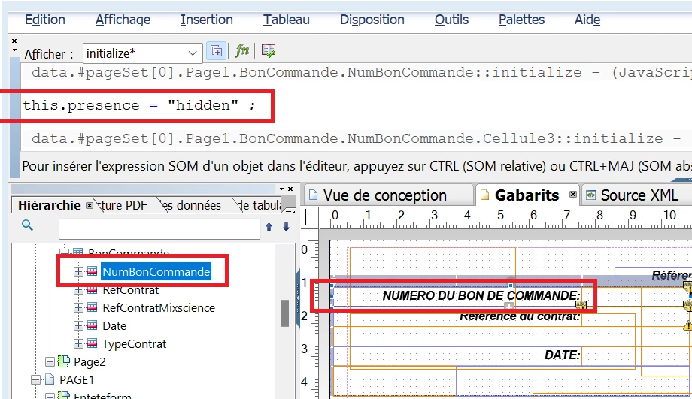Image resolution: width=692 pixels, height=399 pixels.
Task: Open the Aide menu
Action: pos(587,20)
